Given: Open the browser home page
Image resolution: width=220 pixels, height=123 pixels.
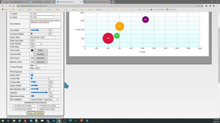Looking at the screenshot, I should tap(13, 6).
